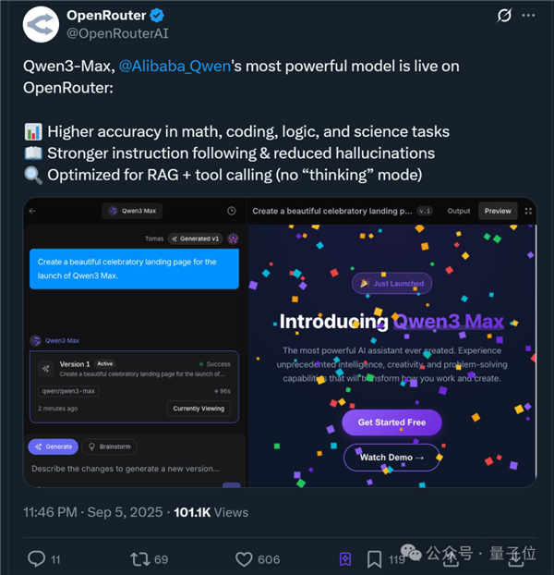Viewport: 554px width, 575px height.
Task: Switch to the Preview tab
Action: [x=498, y=211]
